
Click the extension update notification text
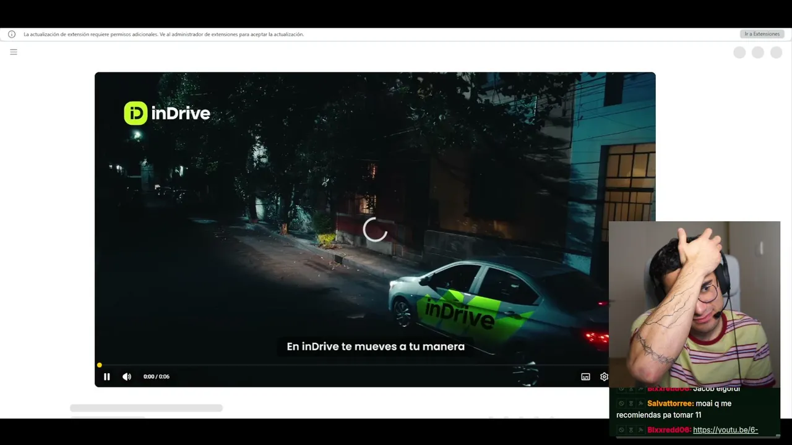164,35
